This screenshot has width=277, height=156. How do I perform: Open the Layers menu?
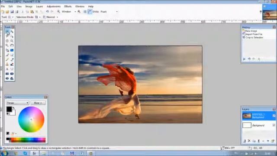[39, 6]
